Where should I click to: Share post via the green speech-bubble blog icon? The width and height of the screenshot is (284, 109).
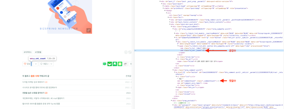pos(104,64)
